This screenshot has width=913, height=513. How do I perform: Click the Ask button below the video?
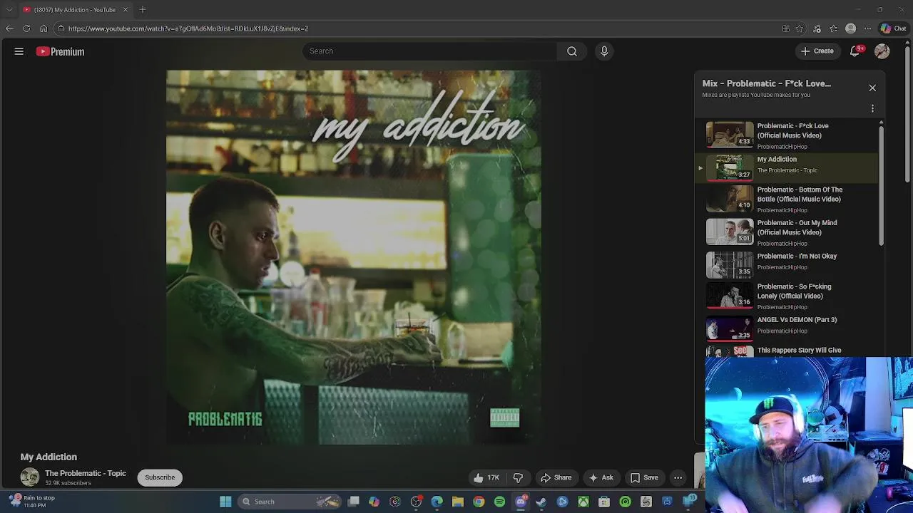[x=600, y=477]
